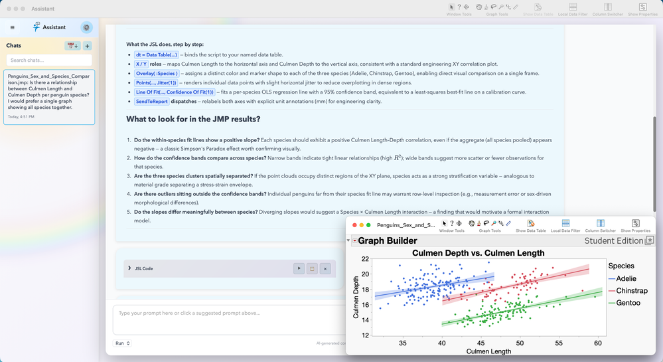This screenshot has height=362, width=663.
Task: Open Local Data Filter in Assistant window toolbar
Action: [x=573, y=9]
